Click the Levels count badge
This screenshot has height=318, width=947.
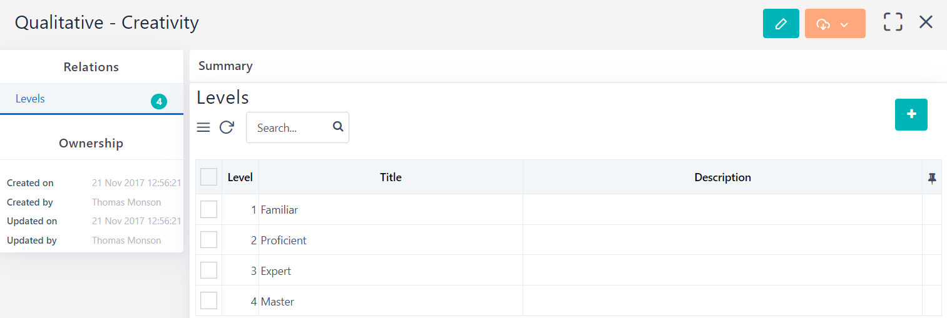click(159, 101)
